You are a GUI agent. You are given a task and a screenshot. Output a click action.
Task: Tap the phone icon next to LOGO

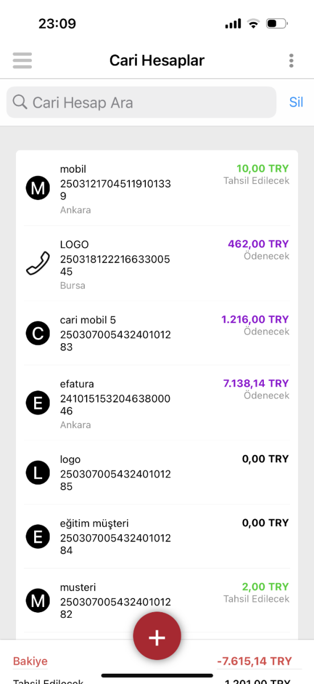[x=38, y=264]
